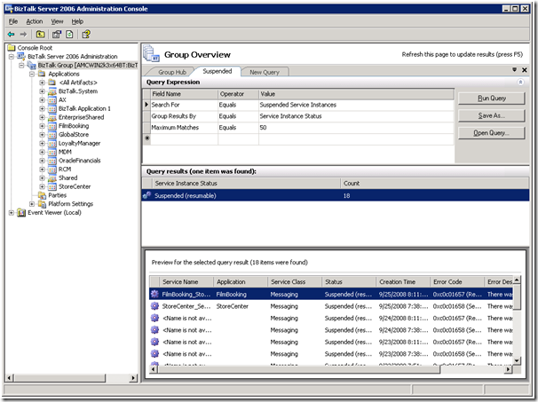
Task: Switch to the New Query tab
Action: point(265,72)
